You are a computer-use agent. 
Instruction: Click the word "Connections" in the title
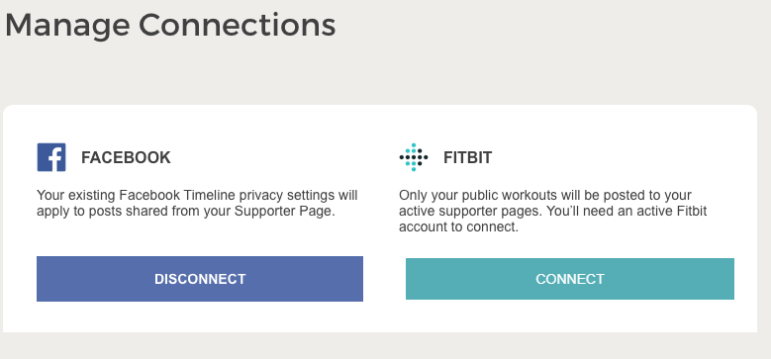pyautogui.click(x=237, y=25)
